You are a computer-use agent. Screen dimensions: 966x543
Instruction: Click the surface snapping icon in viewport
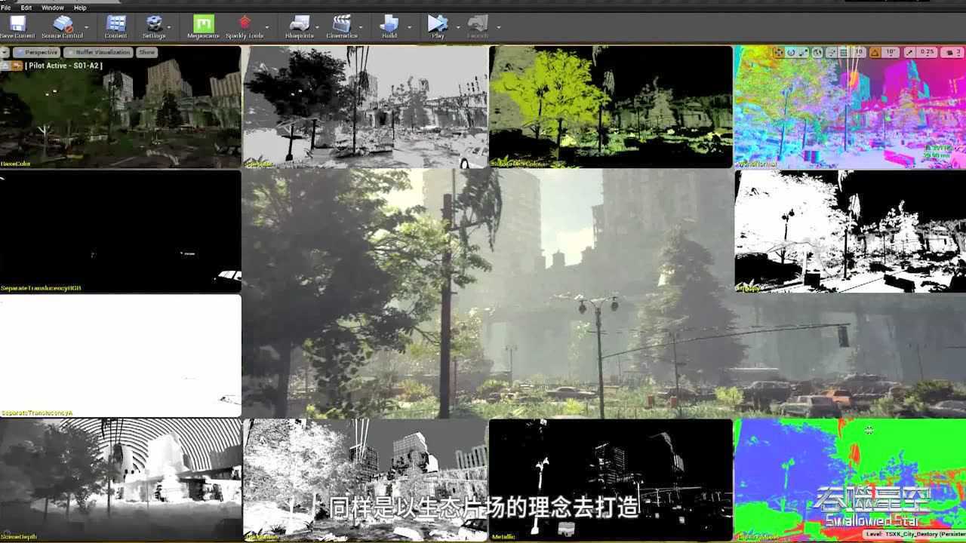(832, 52)
